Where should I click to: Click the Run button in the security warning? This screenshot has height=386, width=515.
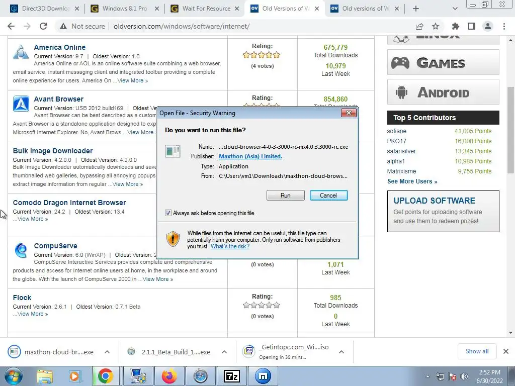click(x=286, y=196)
